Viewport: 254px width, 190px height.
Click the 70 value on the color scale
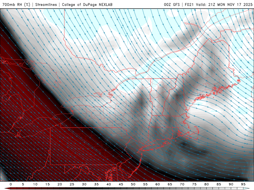pyautogui.click(x=182, y=184)
